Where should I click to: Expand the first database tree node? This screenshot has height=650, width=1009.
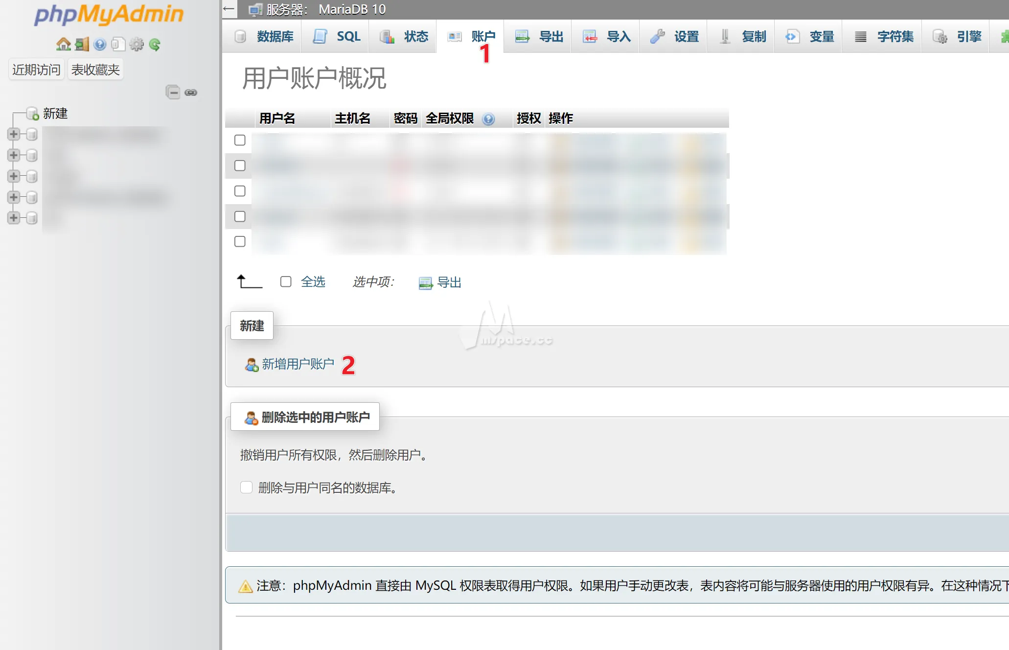click(14, 134)
